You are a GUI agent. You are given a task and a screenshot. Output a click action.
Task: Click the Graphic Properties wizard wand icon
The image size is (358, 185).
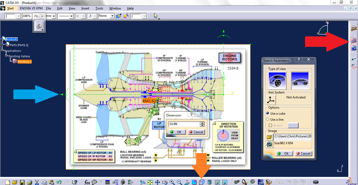pyautogui.click(x=126, y=16)
